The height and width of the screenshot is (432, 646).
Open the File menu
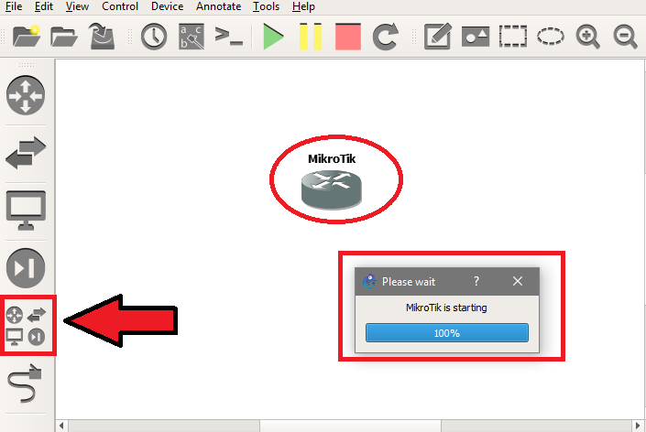14,6
